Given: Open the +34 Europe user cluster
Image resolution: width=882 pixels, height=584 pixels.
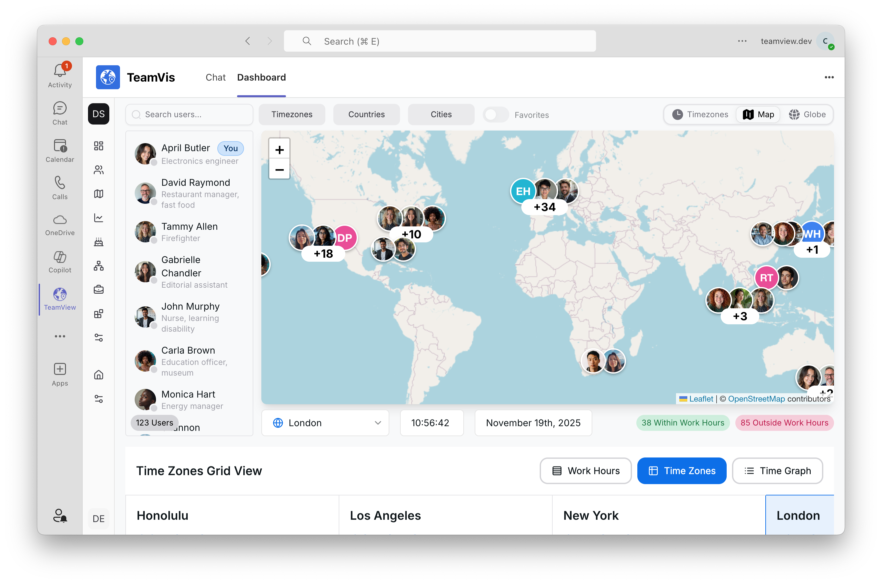Looking at the screenshot, I should click(544, 207).
